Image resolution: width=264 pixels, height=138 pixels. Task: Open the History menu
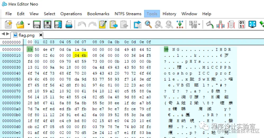click(169, 14)
